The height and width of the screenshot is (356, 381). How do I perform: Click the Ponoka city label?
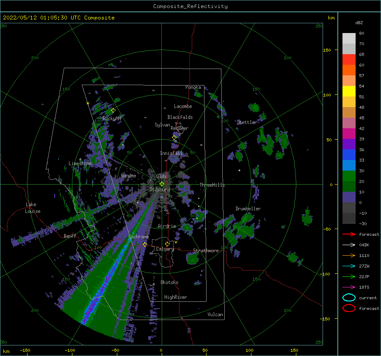193,87
